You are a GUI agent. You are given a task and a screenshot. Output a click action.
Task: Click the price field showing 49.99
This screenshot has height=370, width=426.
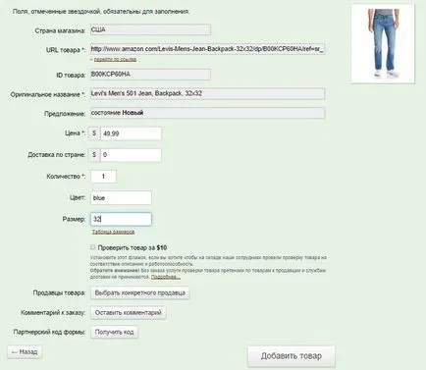tap(131, 133)
